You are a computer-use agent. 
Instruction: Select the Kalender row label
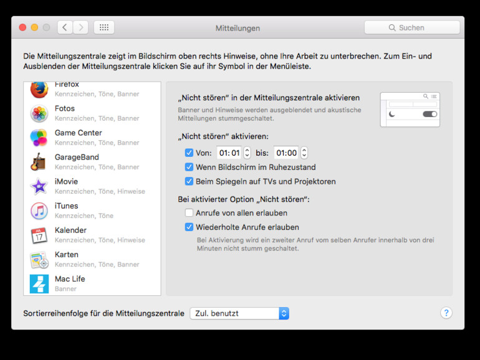(x=70, y=230)
